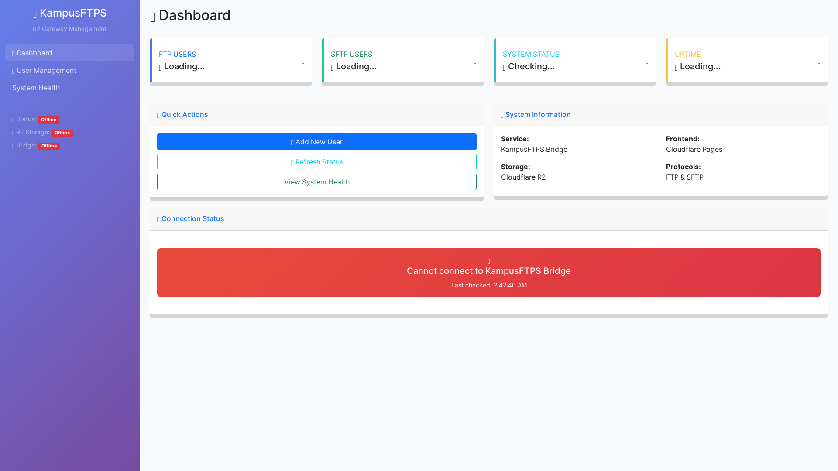Click View System Health button

317,182
